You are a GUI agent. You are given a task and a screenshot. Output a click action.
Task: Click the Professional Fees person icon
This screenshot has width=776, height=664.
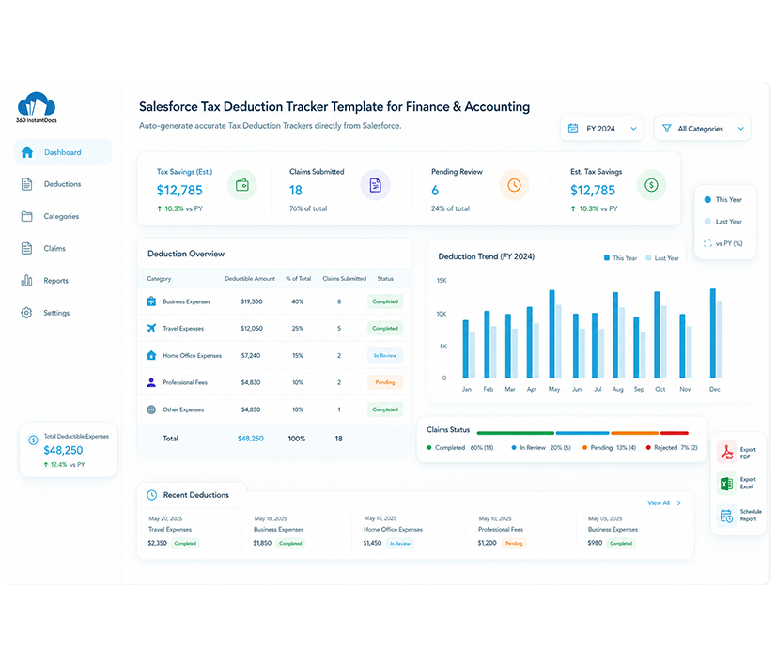(151, 382)
